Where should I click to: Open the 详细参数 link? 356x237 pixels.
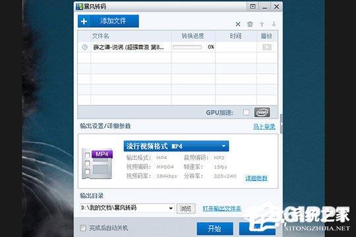point(256,178)
